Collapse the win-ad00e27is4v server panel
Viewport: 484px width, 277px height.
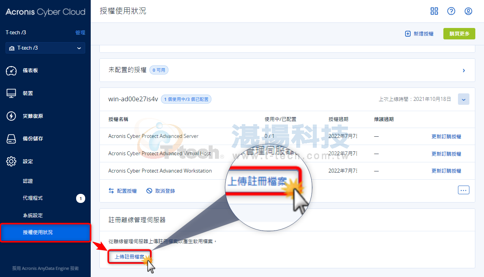tap(463, 99)
